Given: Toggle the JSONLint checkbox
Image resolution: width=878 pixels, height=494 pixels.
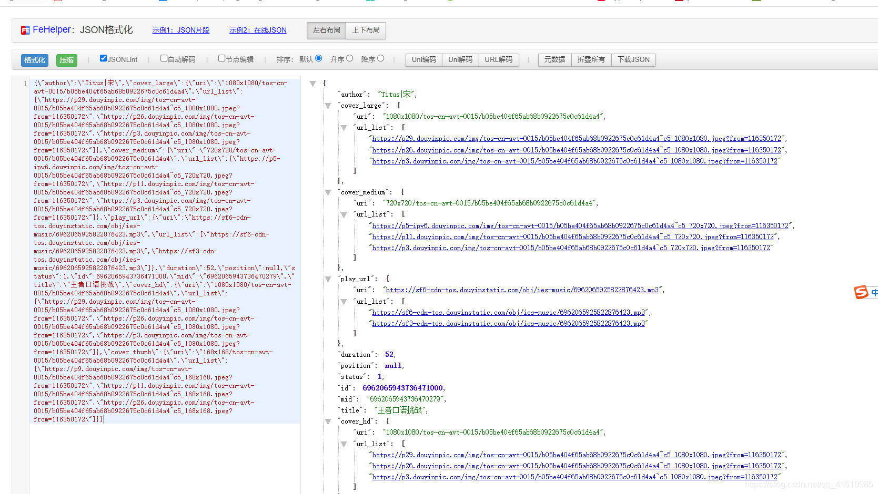Looking at the screenshot, I should (103, 58).
